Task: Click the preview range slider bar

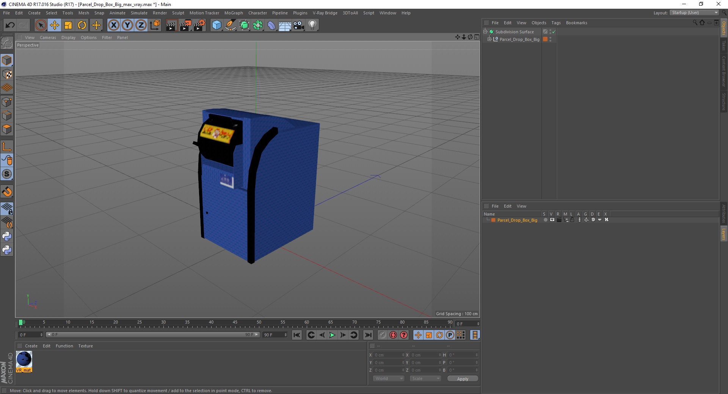Action: (153, 335)
